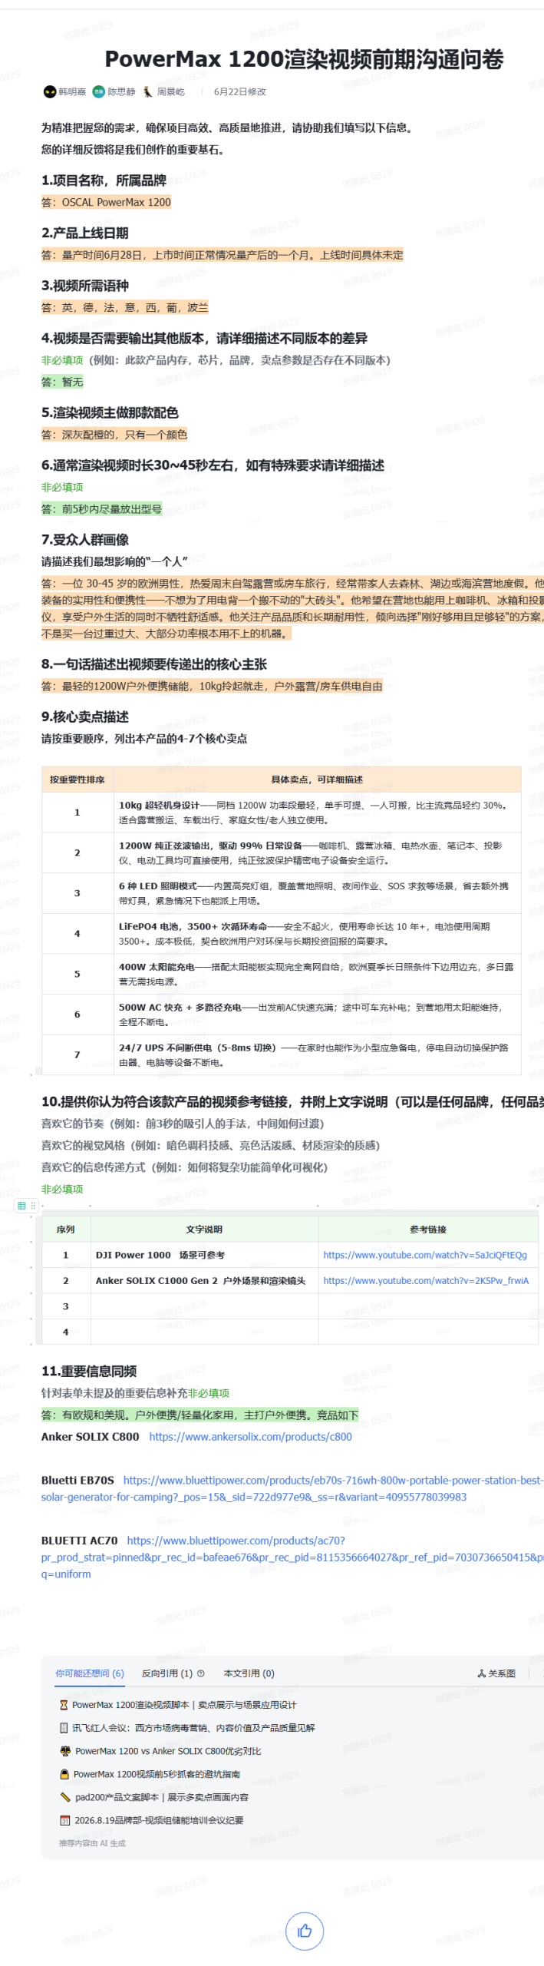Click the author name 陈思静

[121, 91]
